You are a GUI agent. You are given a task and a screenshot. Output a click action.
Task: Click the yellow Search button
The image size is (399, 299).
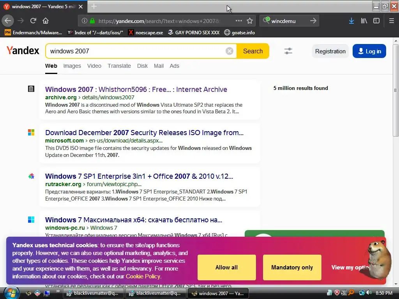point(252,51)
